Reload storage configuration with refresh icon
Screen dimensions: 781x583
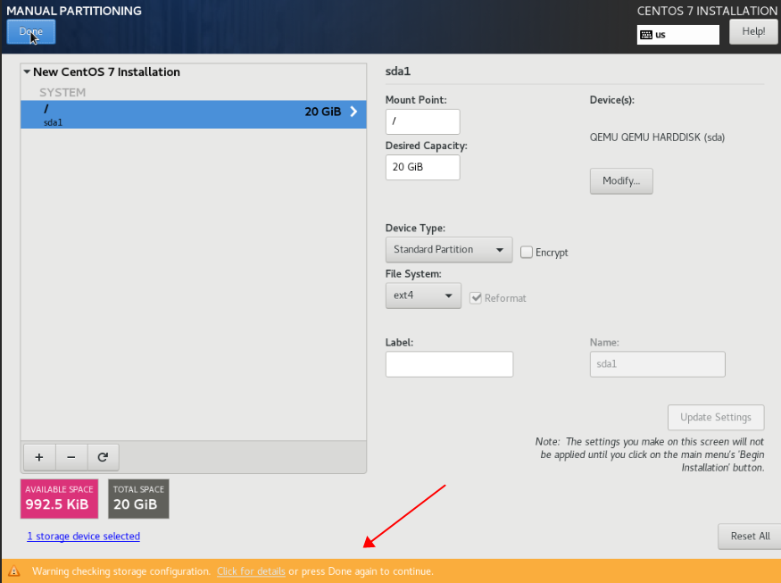click(x=104, y=457)
